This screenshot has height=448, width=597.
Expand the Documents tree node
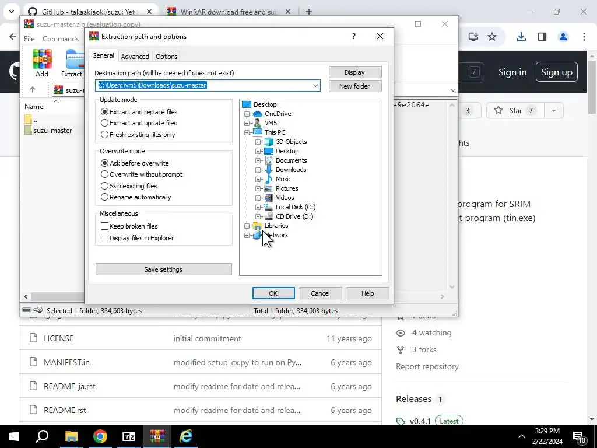pyautogui.click(x=258, y=160)
